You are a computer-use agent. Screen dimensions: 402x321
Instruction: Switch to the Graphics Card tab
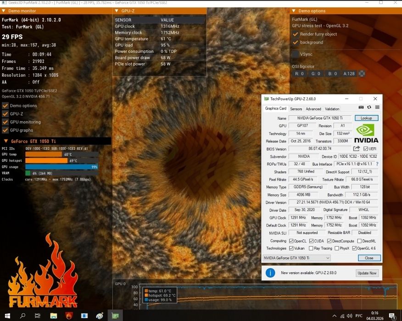point(276,108)
